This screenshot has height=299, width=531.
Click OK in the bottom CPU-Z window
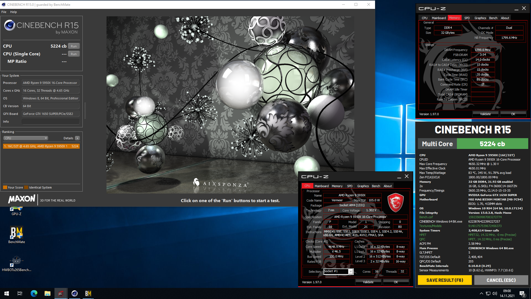click(x=396, y=282)
